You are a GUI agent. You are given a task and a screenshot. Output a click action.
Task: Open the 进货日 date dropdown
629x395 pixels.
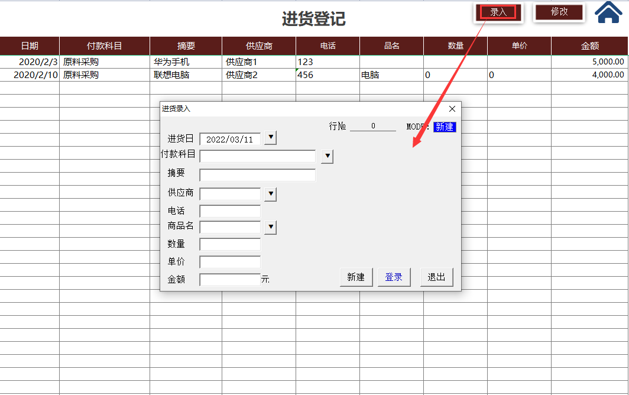pyautogui.click(x=270, y=138)
